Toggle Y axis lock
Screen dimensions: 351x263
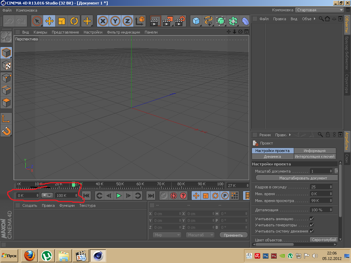(x=115, y=21)
